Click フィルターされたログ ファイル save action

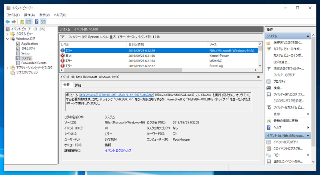289,94
